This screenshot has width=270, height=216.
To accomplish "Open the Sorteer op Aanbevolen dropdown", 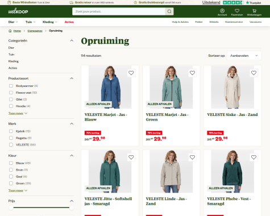I will click(x=244, y=56).
